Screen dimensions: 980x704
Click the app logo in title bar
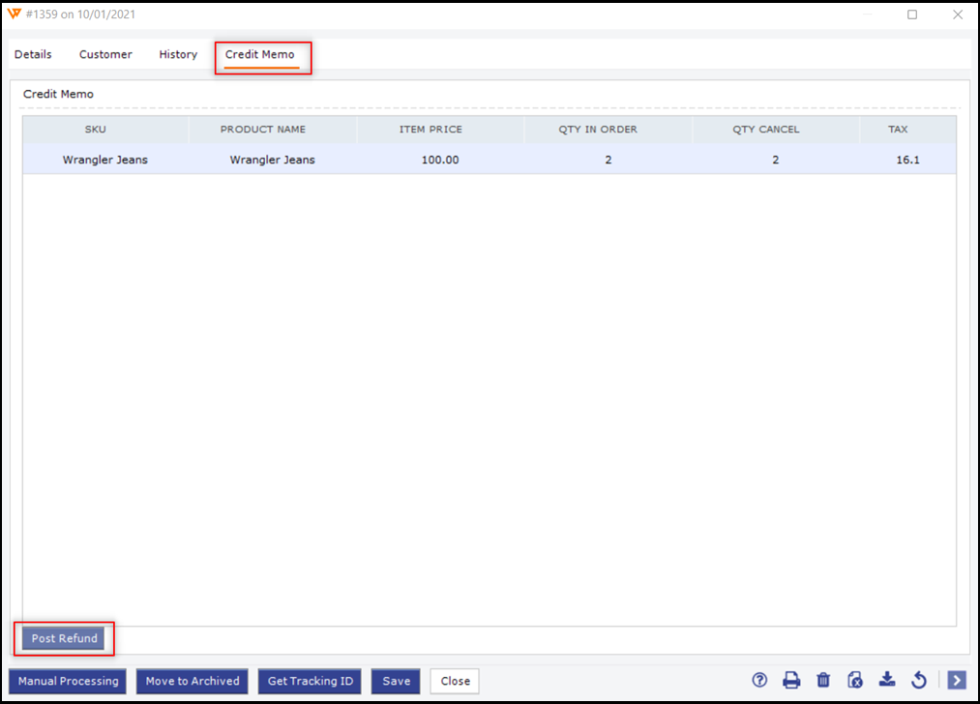point(14,15)
